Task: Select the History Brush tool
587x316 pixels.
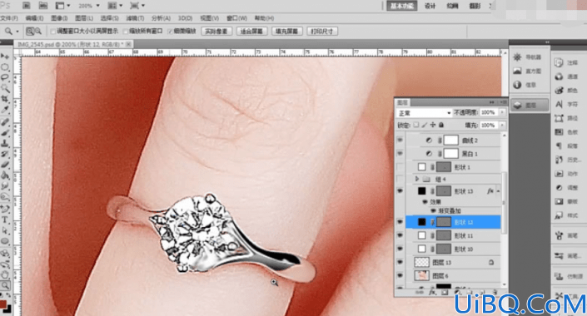Action: point(5,154)
